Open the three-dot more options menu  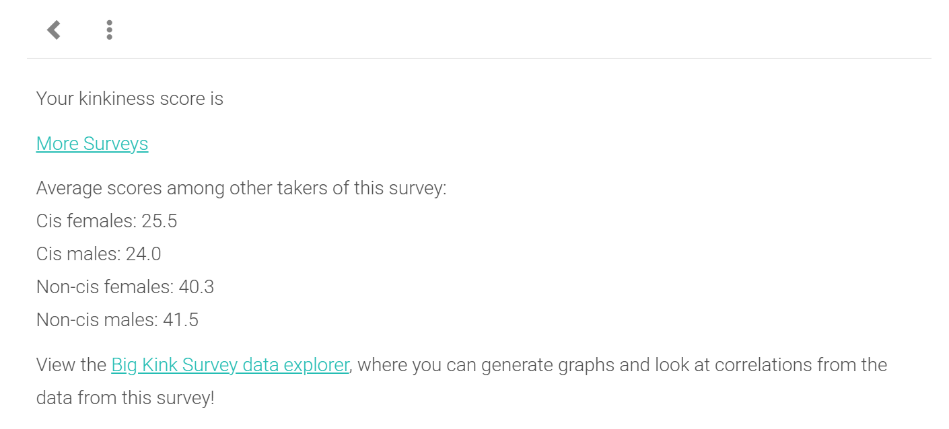pyautogui.click(x=109, y=30)
